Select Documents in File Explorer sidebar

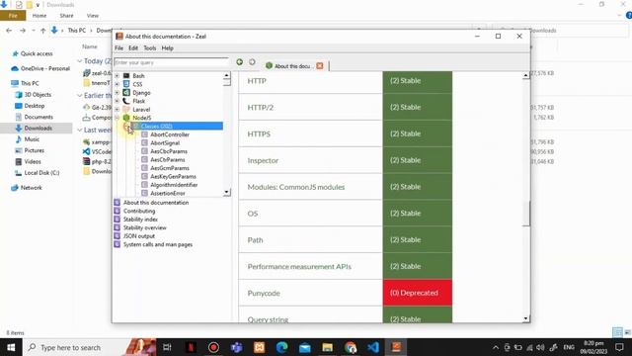[x=39, y=117]
